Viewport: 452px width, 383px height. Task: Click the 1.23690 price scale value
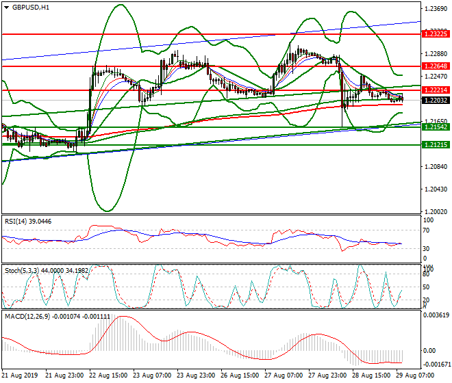click(x=436, y=9)
